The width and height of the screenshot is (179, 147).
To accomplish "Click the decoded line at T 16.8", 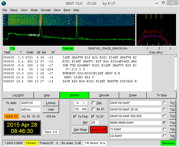I will tap(70, 81).
